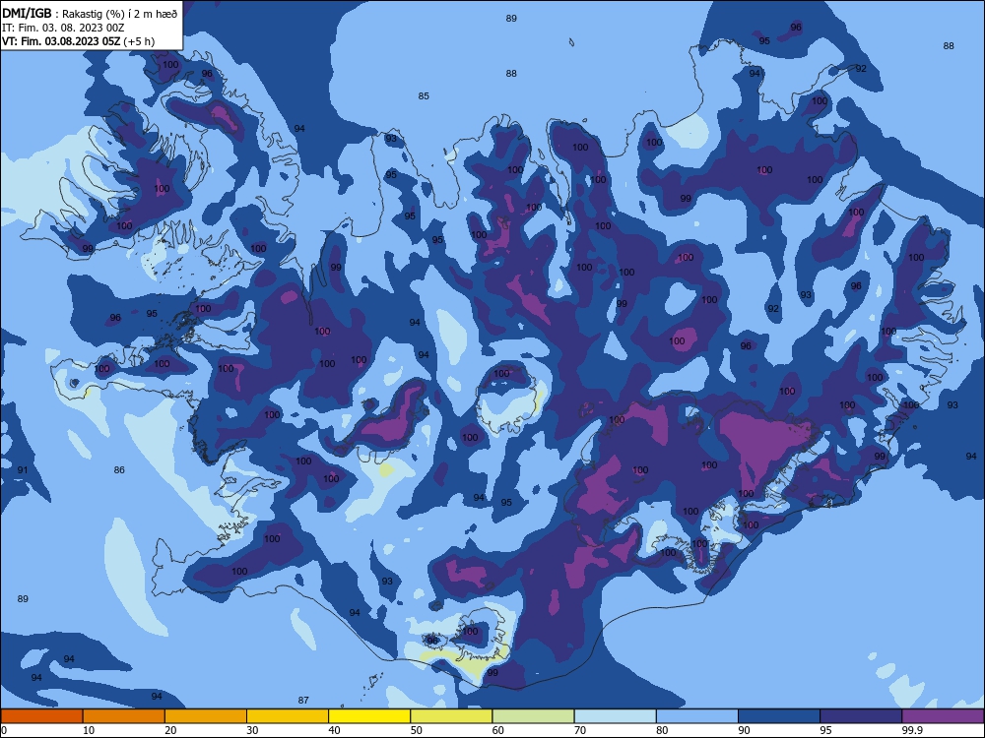Image resolution: width=985 pixels, height=738 pixels.
Task: Click the '70' legend tick label
Action: [580, 730]
